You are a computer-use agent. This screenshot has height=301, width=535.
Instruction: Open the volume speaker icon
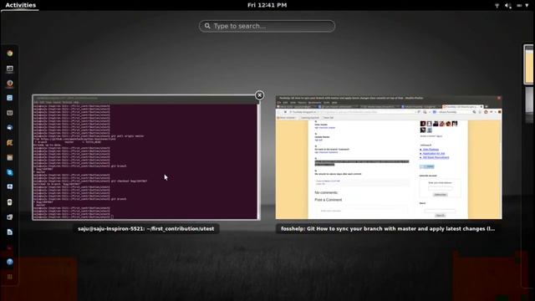(x=508, y=6)
